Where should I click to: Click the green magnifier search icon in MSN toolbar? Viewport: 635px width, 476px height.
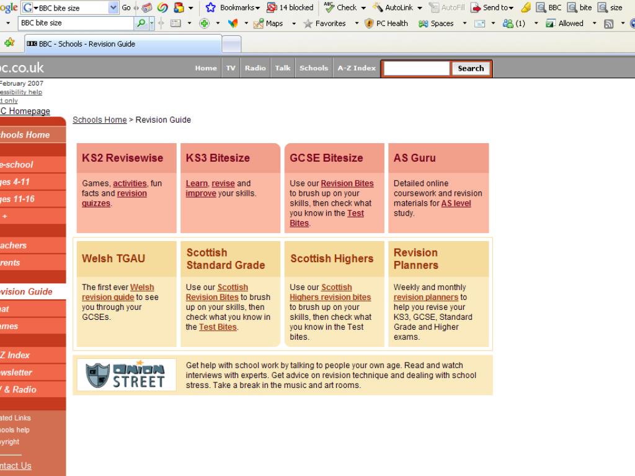pos(141,23)
